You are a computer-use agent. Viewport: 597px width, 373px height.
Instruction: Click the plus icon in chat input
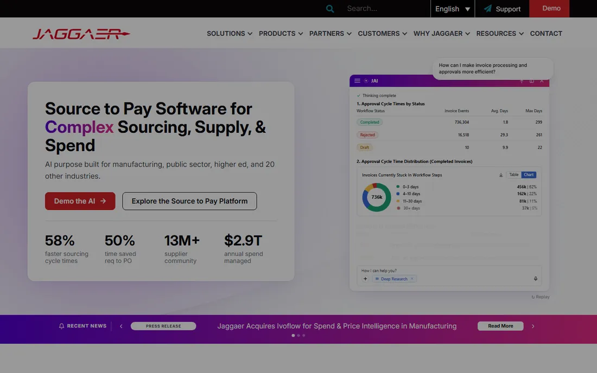[365, 279]
